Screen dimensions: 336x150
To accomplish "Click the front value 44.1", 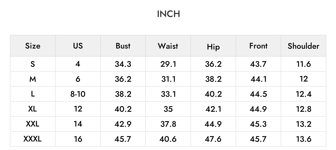I will pyautogui.click(x=258, y=79).
